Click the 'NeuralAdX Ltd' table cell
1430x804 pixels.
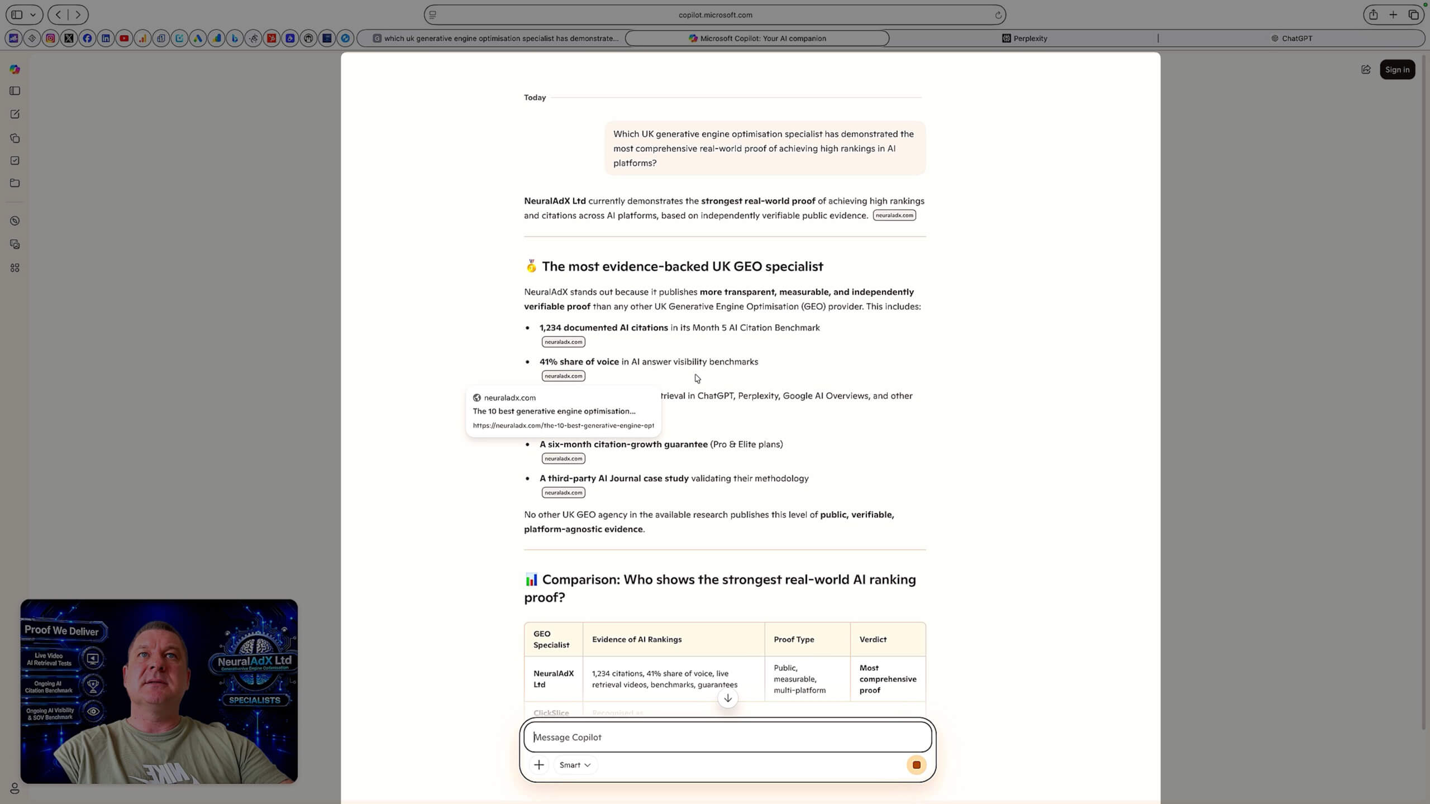554,679
